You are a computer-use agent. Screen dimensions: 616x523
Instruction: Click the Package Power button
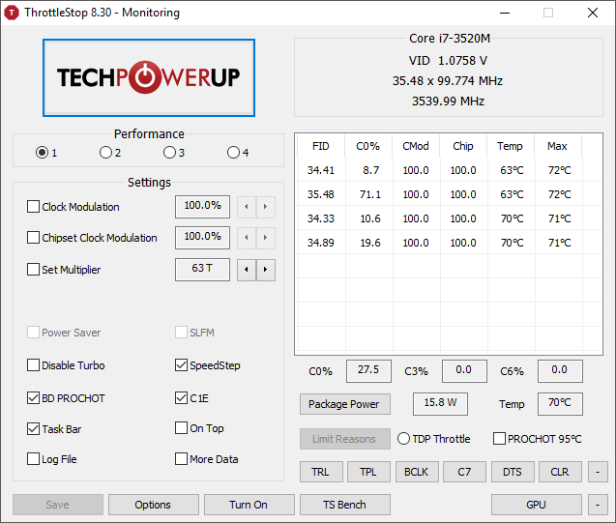tap(345, 404)
